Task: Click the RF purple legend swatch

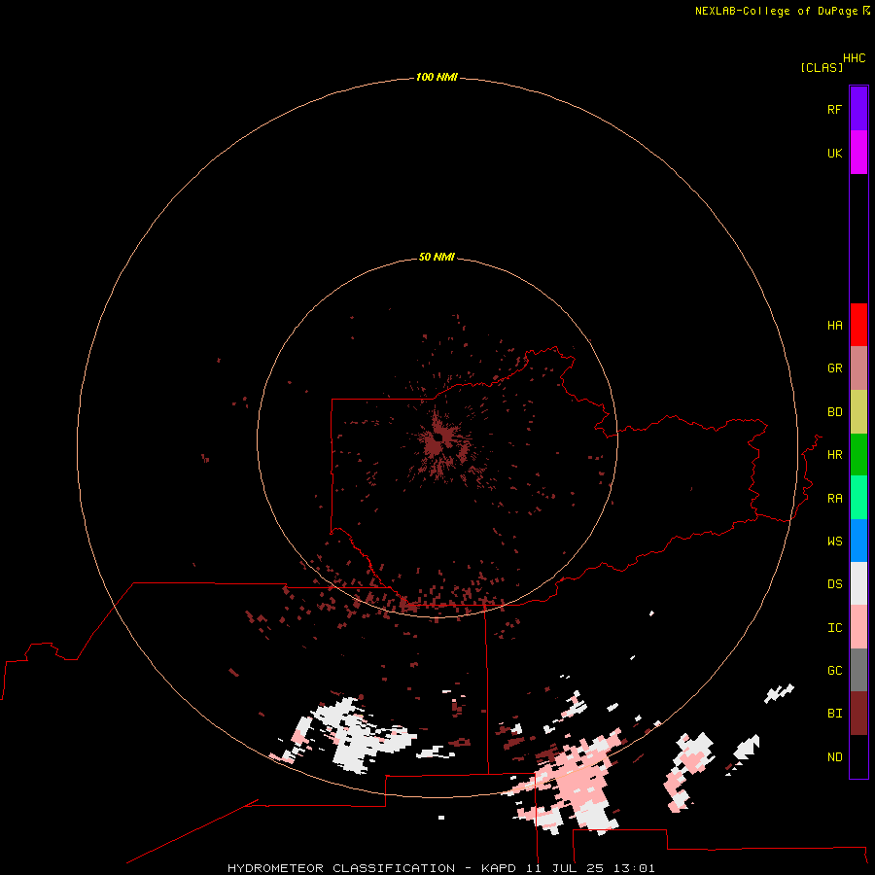Action: click(858, 109)
